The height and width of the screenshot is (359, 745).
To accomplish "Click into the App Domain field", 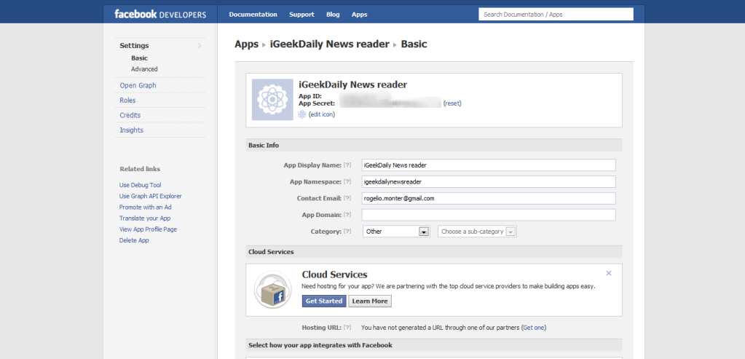I will click(489, 215).
